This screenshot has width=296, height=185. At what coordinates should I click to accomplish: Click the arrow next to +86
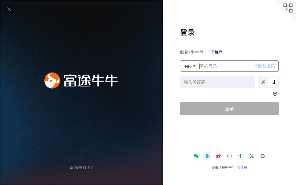pos(194,66)
